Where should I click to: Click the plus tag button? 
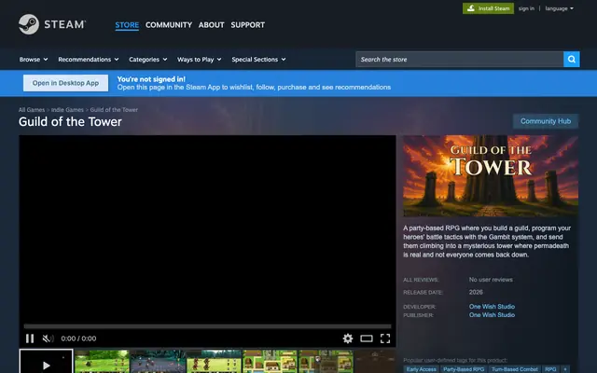point(565,369)
